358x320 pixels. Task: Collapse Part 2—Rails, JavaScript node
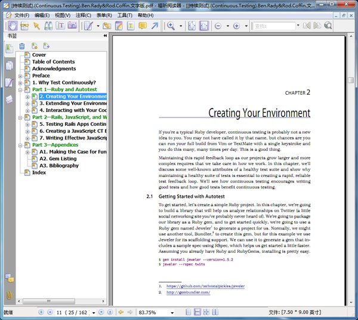[20, 117]
